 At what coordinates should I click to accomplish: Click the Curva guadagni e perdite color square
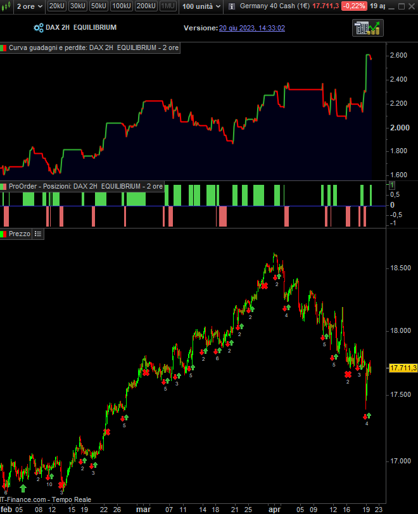coord(3,48)
